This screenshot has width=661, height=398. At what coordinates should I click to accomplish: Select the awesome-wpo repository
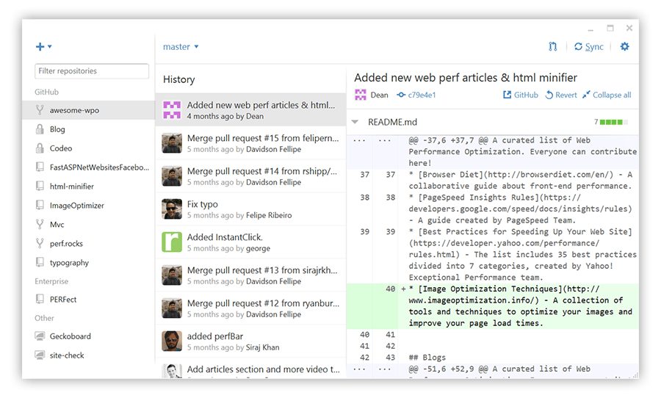coord(89,110)
